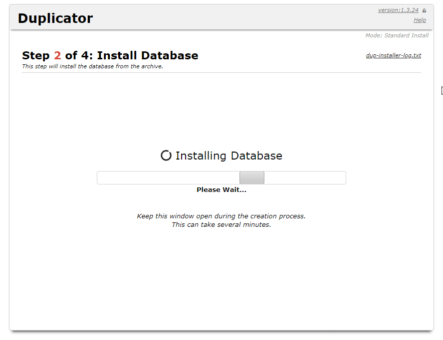
Task: Click the red step number 2
Action: [x=57, y=55]
